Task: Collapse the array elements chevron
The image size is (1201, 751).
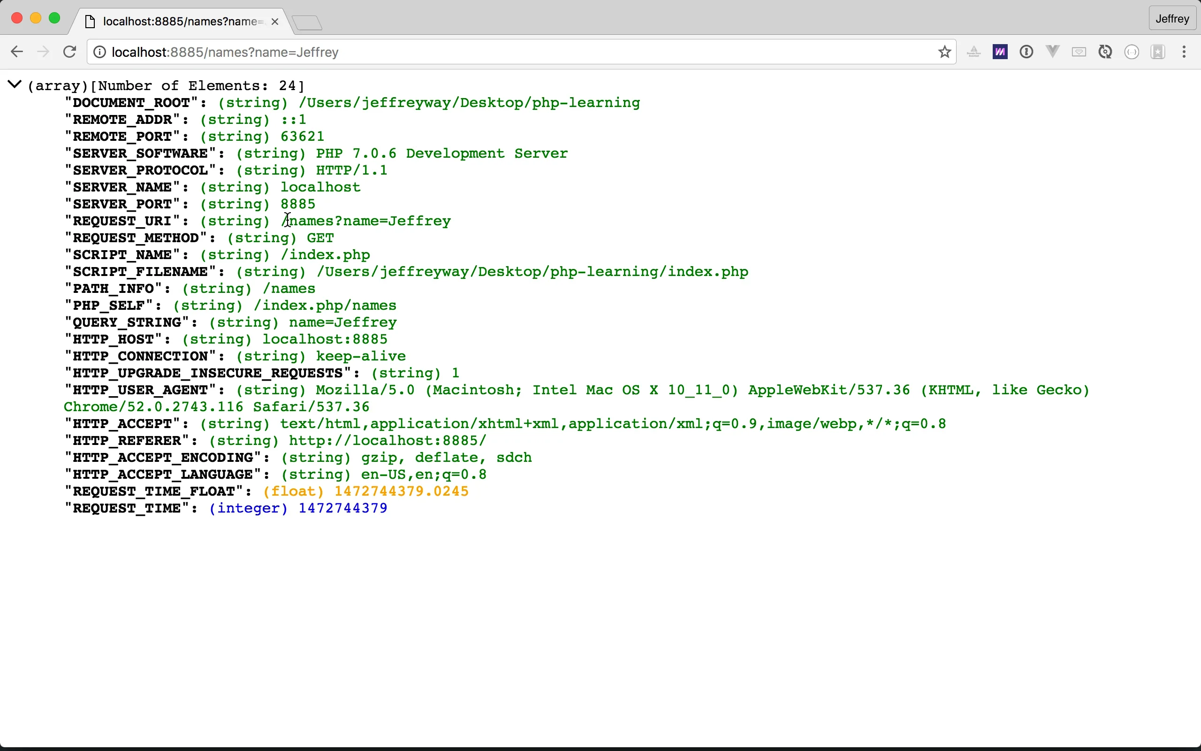Action: [15, 85]
